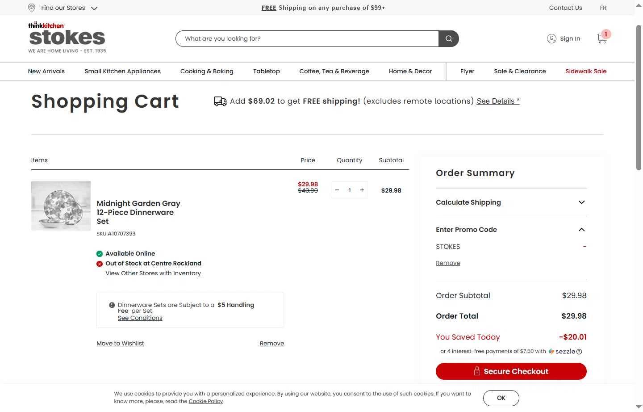Open the Sale & Clearance menu
Viewport: 643px width, 412px height.
tap(520, 71)
